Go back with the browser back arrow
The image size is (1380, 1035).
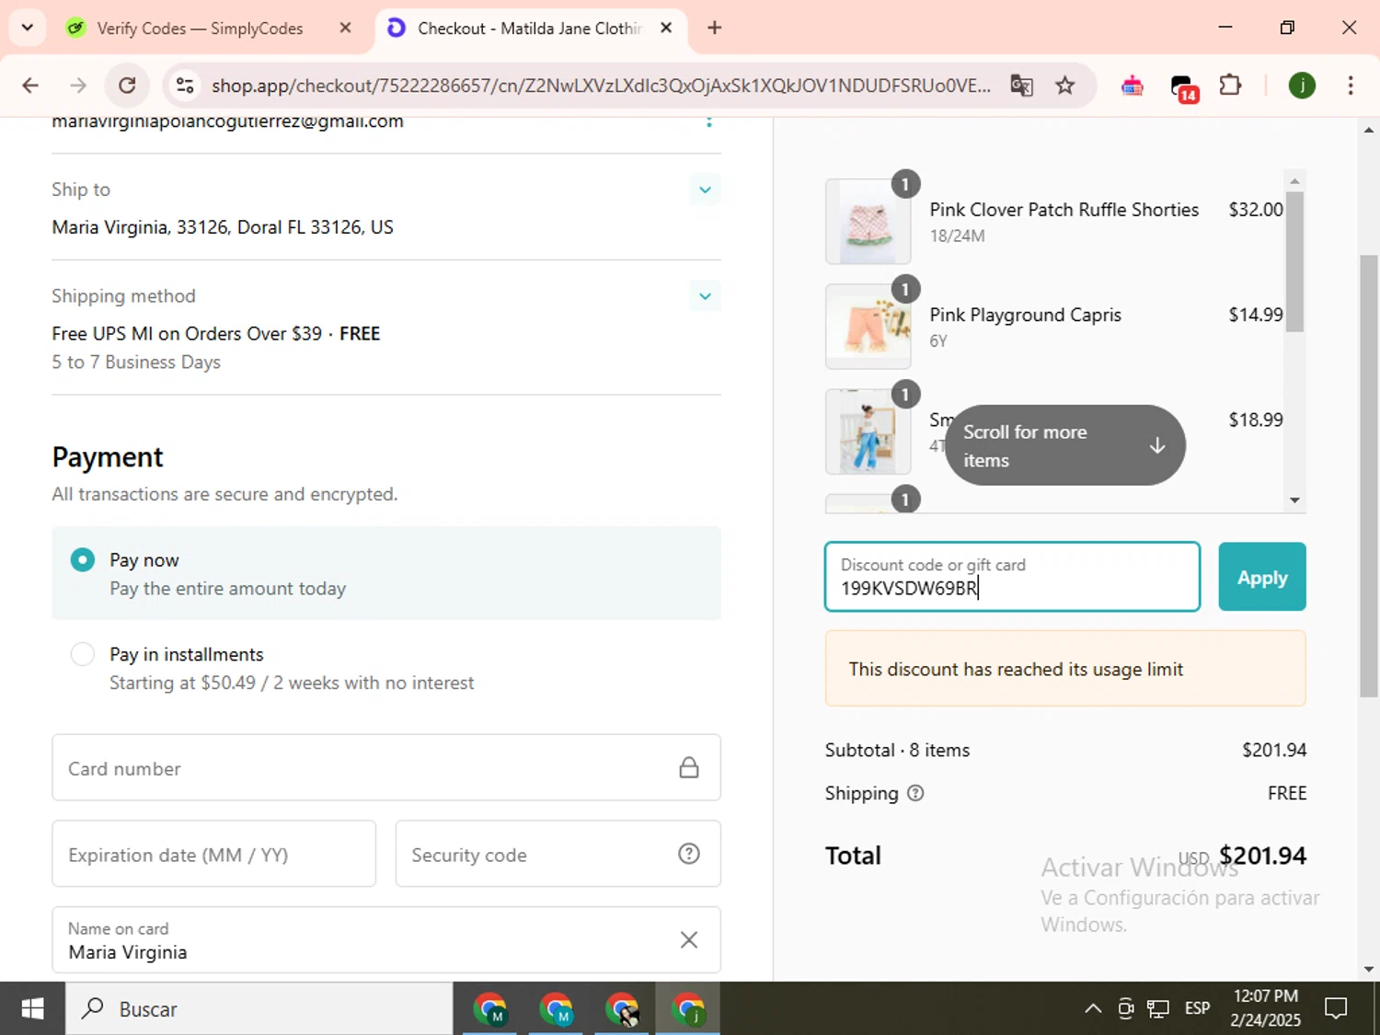pos(30,86)
